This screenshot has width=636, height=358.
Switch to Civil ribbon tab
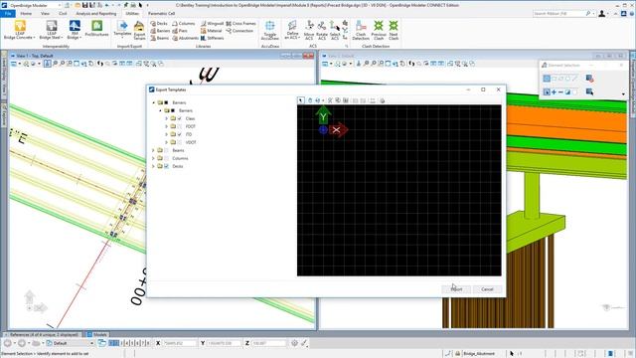click(x=63, y=13)
